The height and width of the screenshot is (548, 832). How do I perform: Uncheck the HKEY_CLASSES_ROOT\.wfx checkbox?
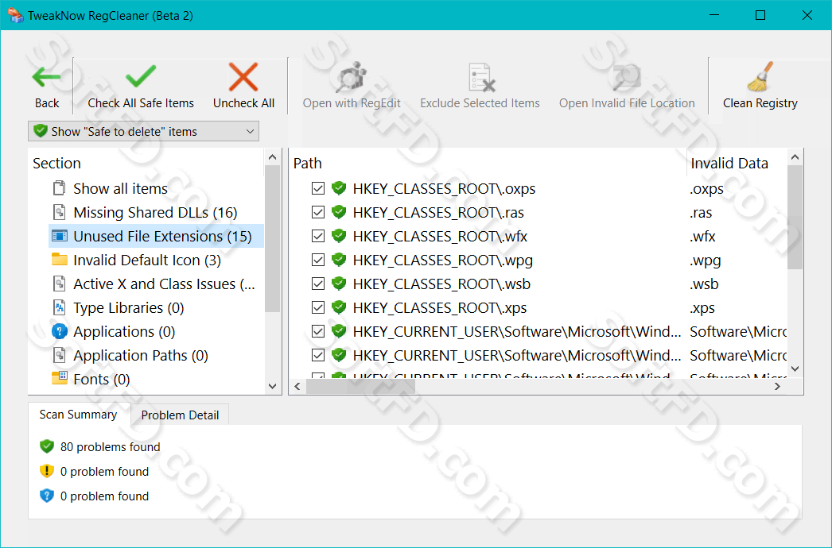[x=318, y=236]
